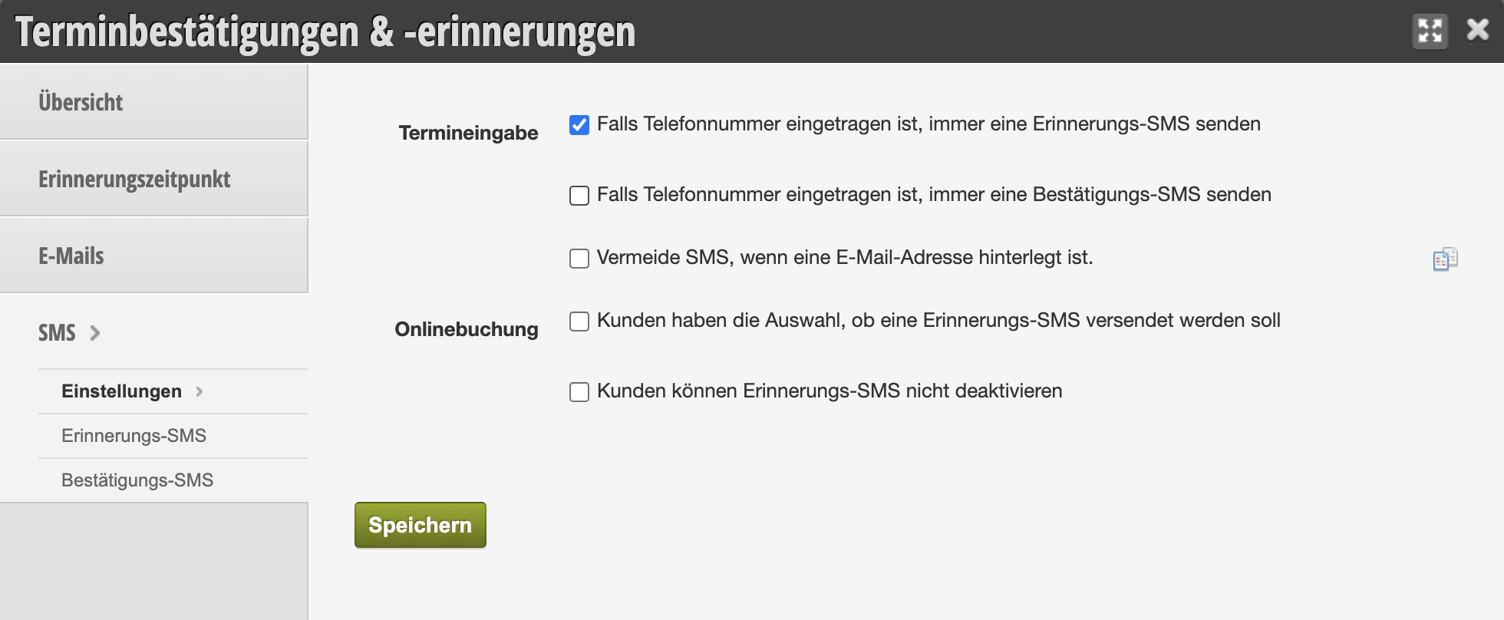Screen dimensions: 1504x620
Task: Check Vermeide SMS when E-Mail exists
Action: click(579, 259)
